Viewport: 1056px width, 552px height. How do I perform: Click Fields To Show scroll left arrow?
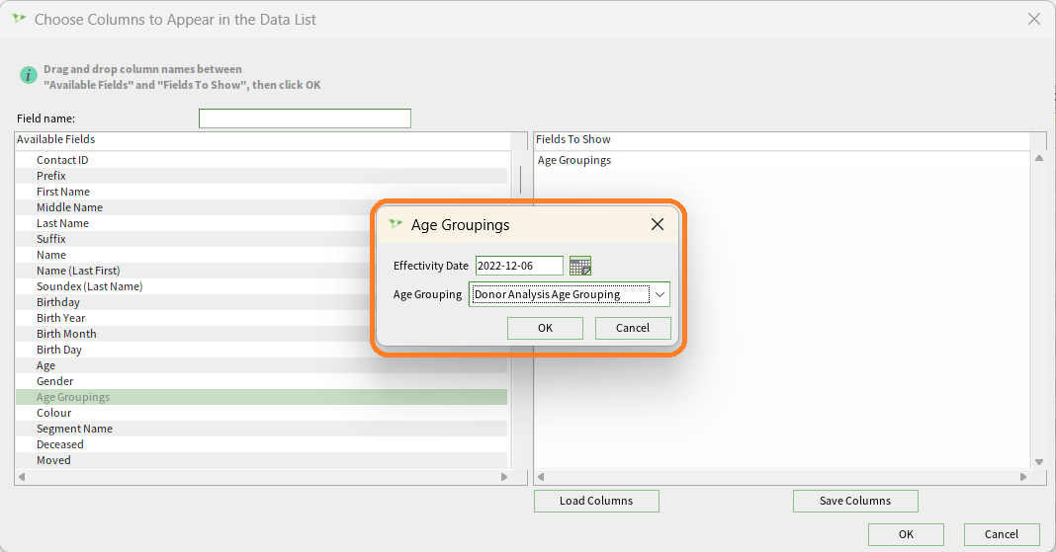point(541,477)
